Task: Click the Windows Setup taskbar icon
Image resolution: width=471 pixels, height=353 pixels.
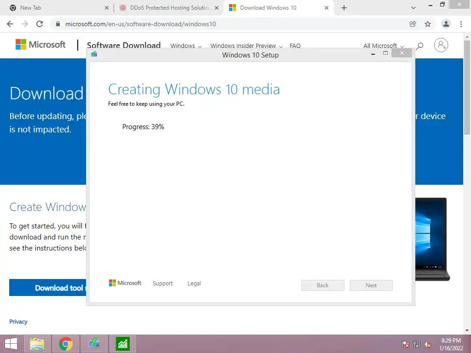Action: 94,344
